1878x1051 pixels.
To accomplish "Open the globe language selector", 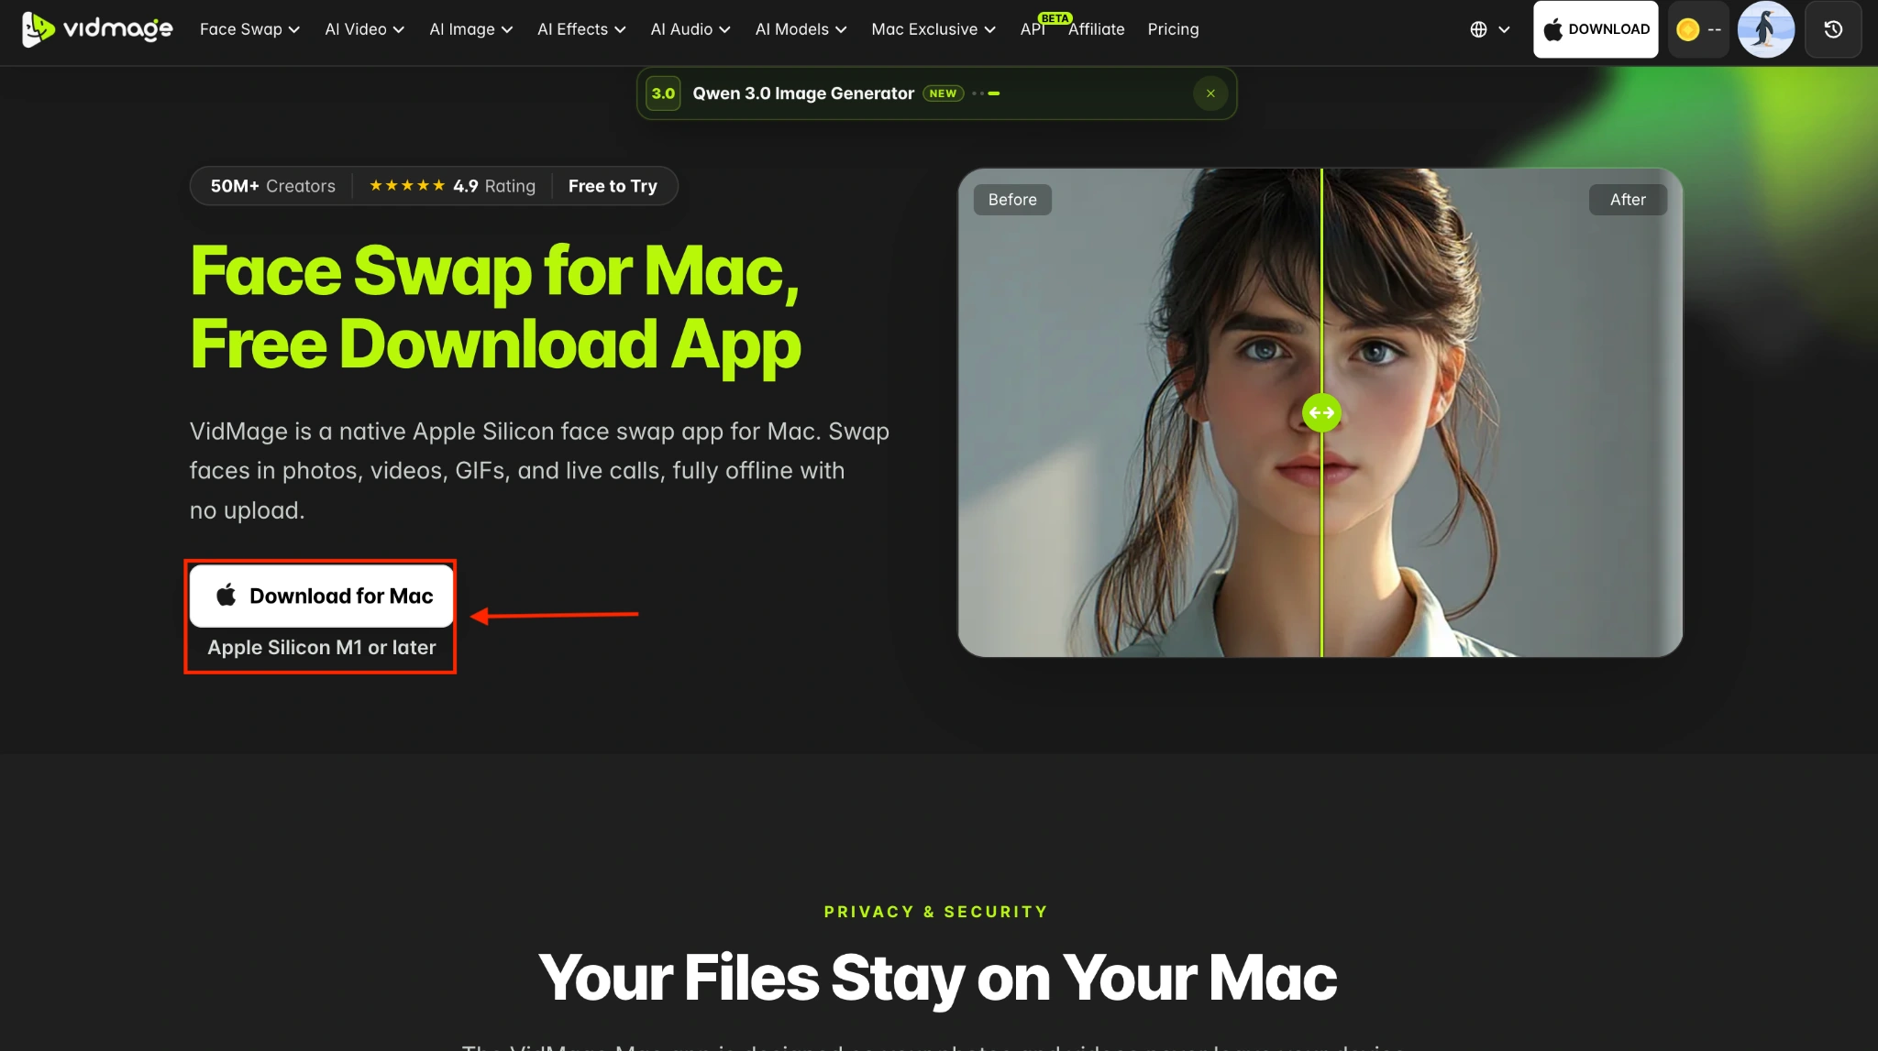I will tap(1489, 29).
